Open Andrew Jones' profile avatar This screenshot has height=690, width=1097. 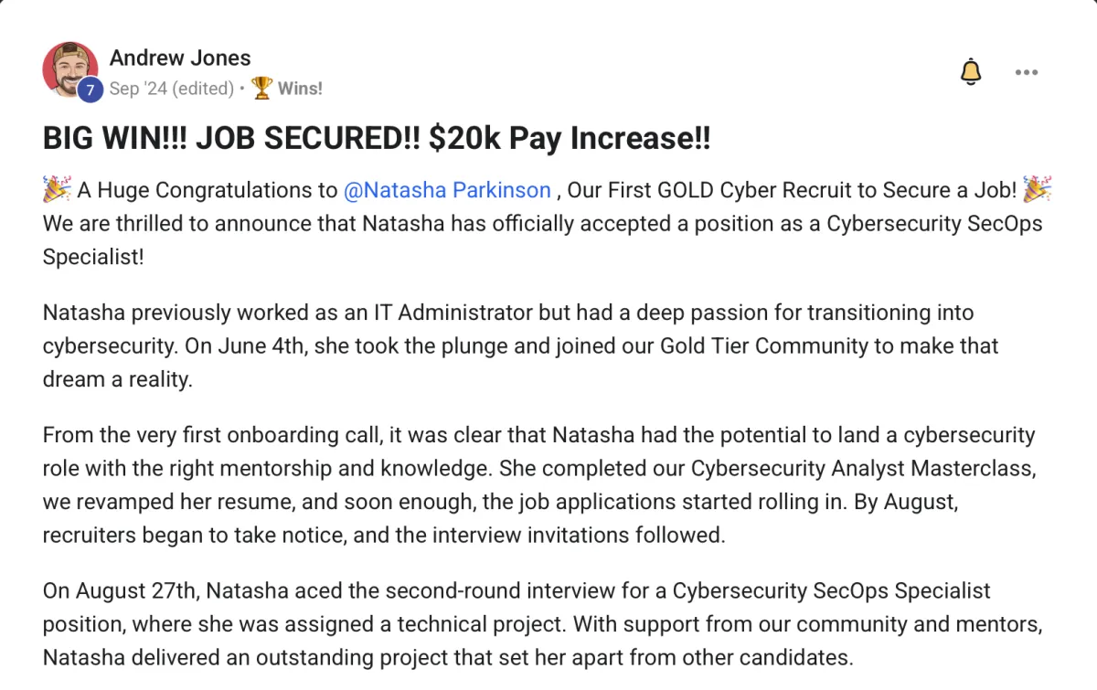70,69
